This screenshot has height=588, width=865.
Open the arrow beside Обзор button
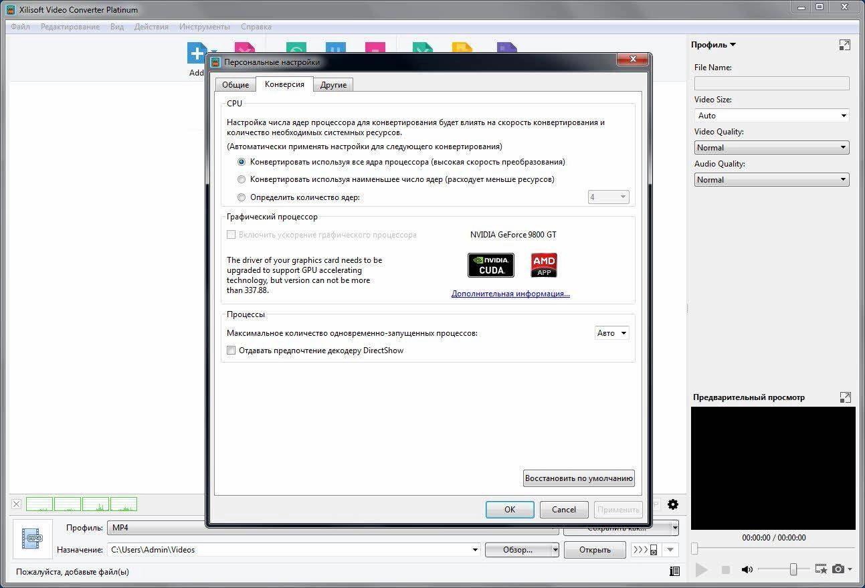click(x=555, y=550)
